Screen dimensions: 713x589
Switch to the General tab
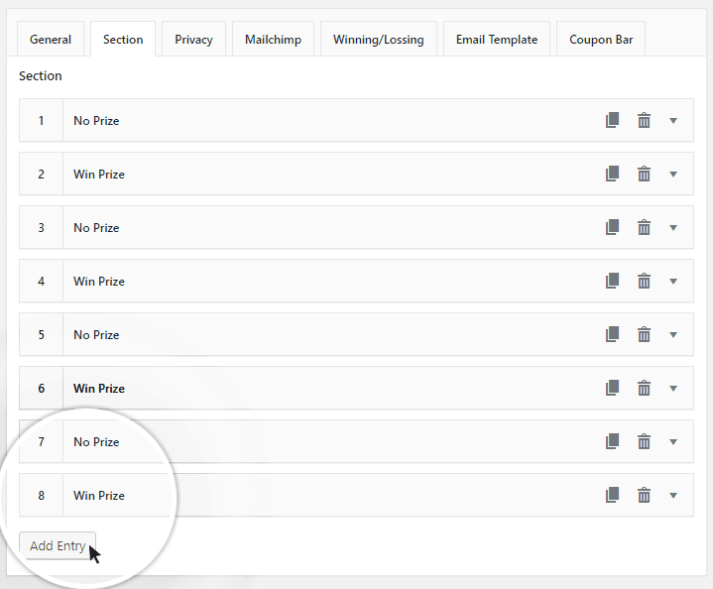(x=51, y=40)
